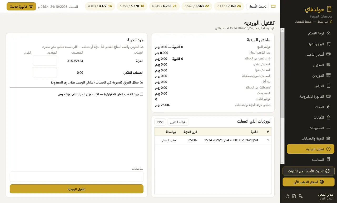337x203 pixels.
Task: Click the cart icon in فاتورة جديدة button
Action: tap(31, 6)
